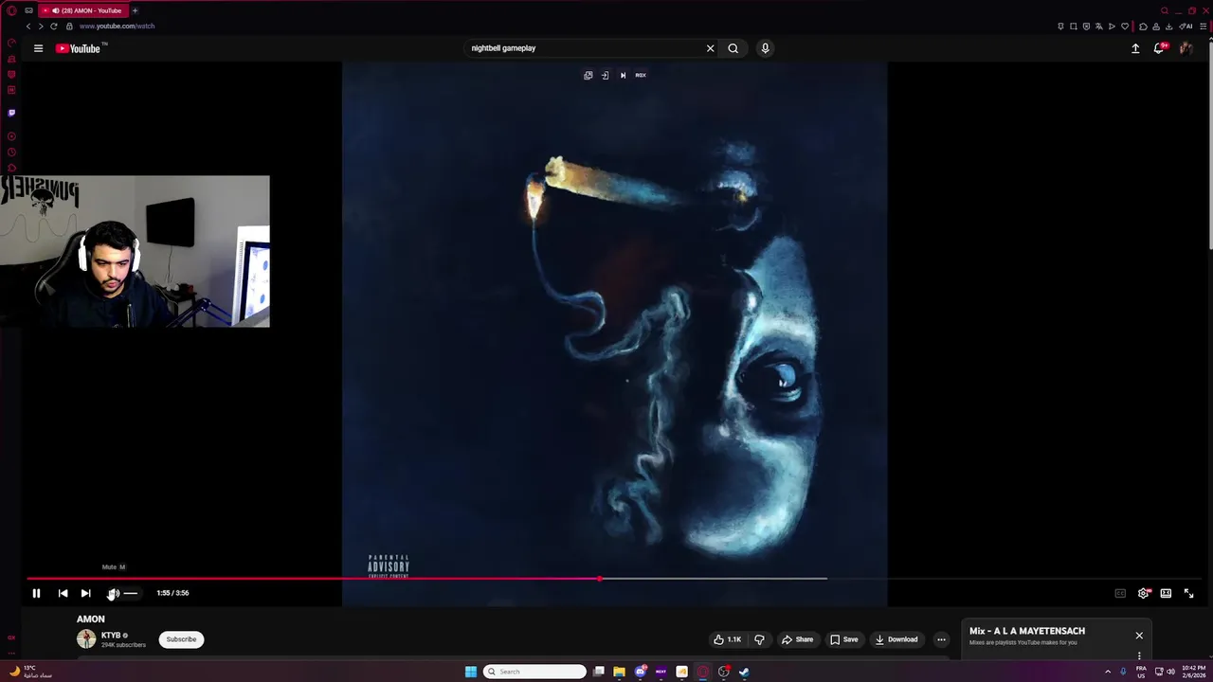Open browser extensions cube icon
The width and height of the screenshot is (1213, 682).
(1143, 27)
